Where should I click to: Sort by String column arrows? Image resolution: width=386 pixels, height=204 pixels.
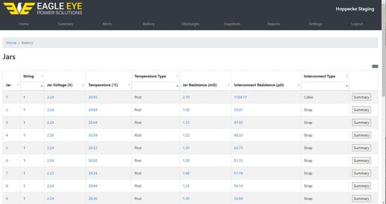(42, 76)
